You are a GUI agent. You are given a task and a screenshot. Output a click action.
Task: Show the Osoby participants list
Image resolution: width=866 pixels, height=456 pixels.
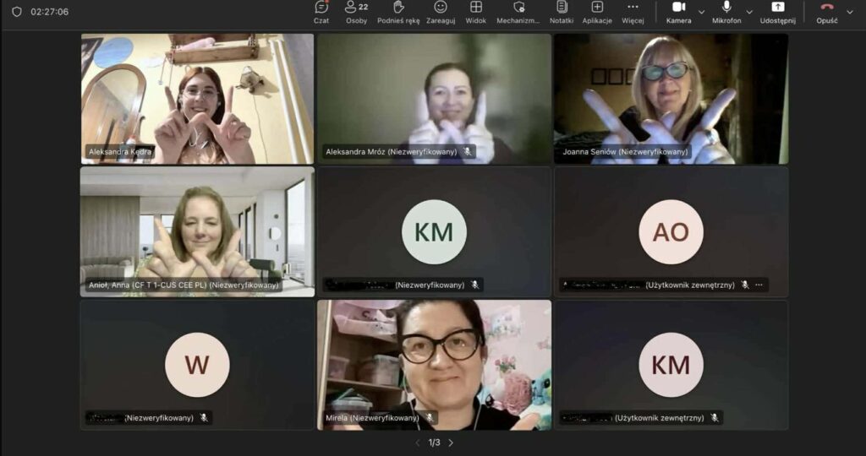tap(356, 12)
